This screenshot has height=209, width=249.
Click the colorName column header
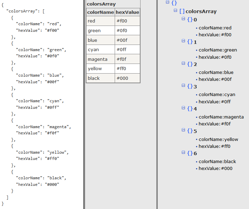(100, 12)
